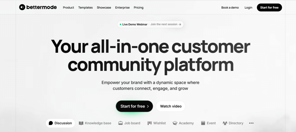
Task: Click the people Directory icon
Action: [225, 123]
